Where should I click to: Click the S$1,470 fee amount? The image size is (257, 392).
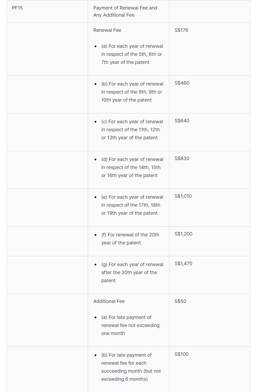pos(183,264)
